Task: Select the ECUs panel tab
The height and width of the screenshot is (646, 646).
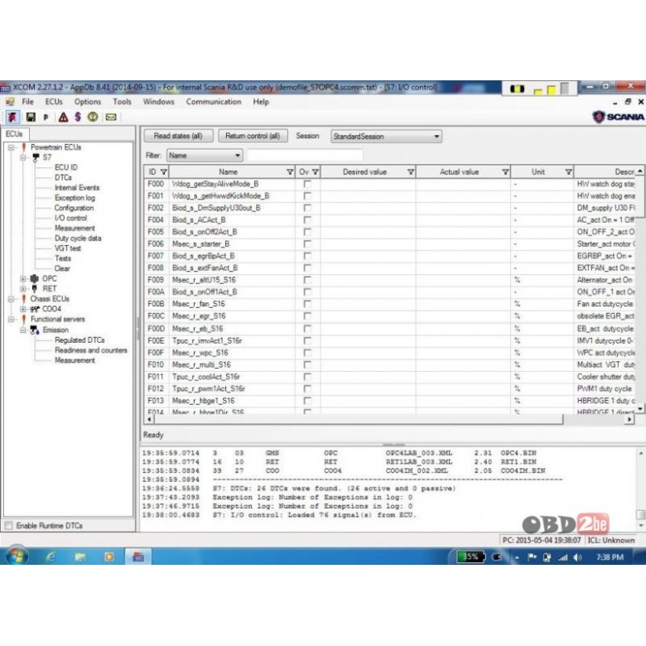Action: coord(14,134)
